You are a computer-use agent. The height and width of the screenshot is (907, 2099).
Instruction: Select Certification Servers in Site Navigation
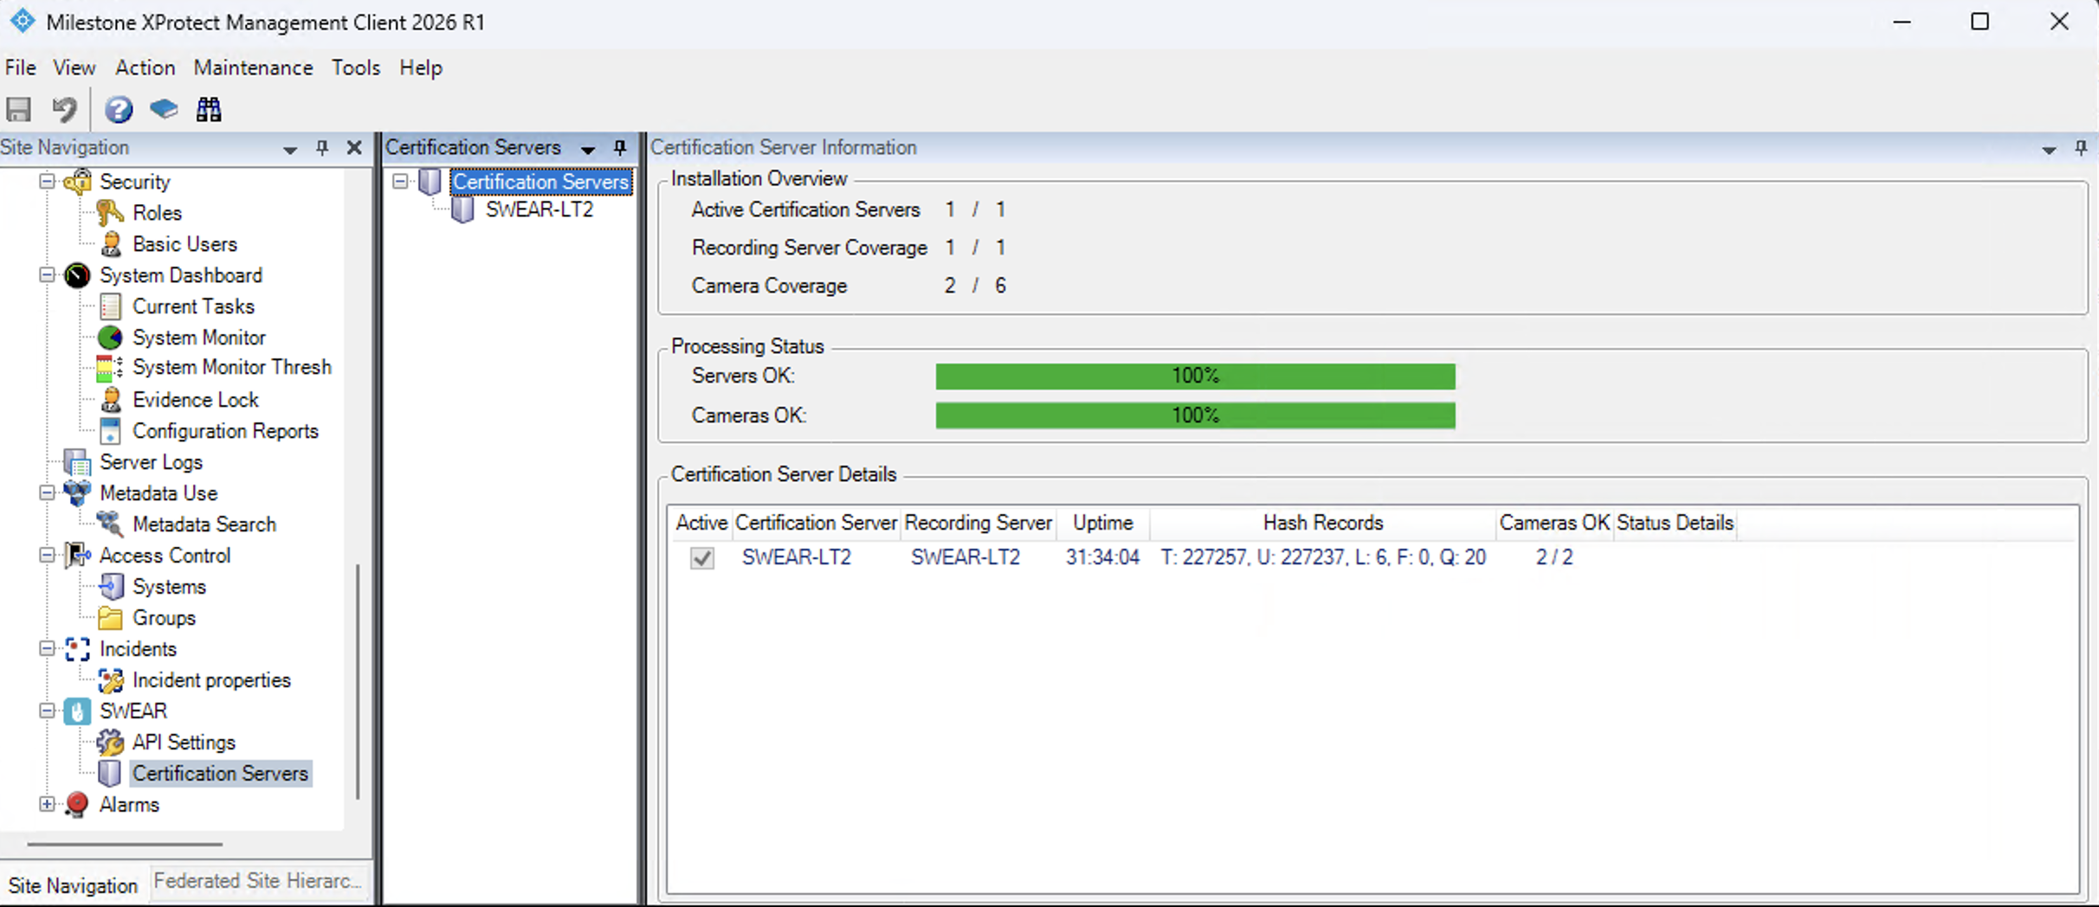[220, 774]
